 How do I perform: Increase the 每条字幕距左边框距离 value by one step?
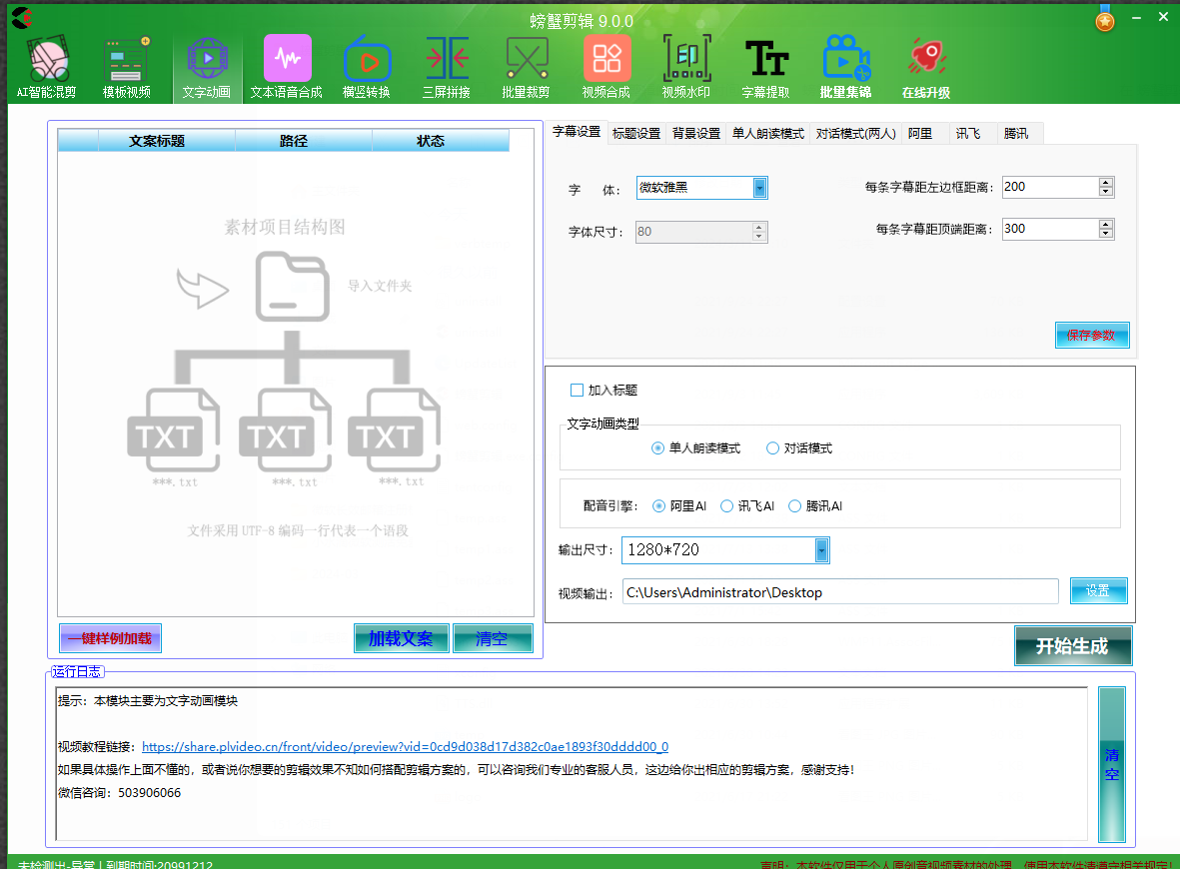(1105, 183)
